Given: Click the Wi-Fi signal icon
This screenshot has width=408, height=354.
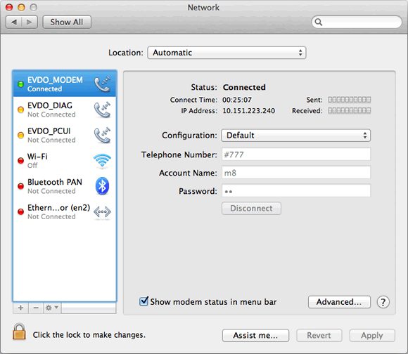Looking at the screenshot, I should click(x=102, y=161).
